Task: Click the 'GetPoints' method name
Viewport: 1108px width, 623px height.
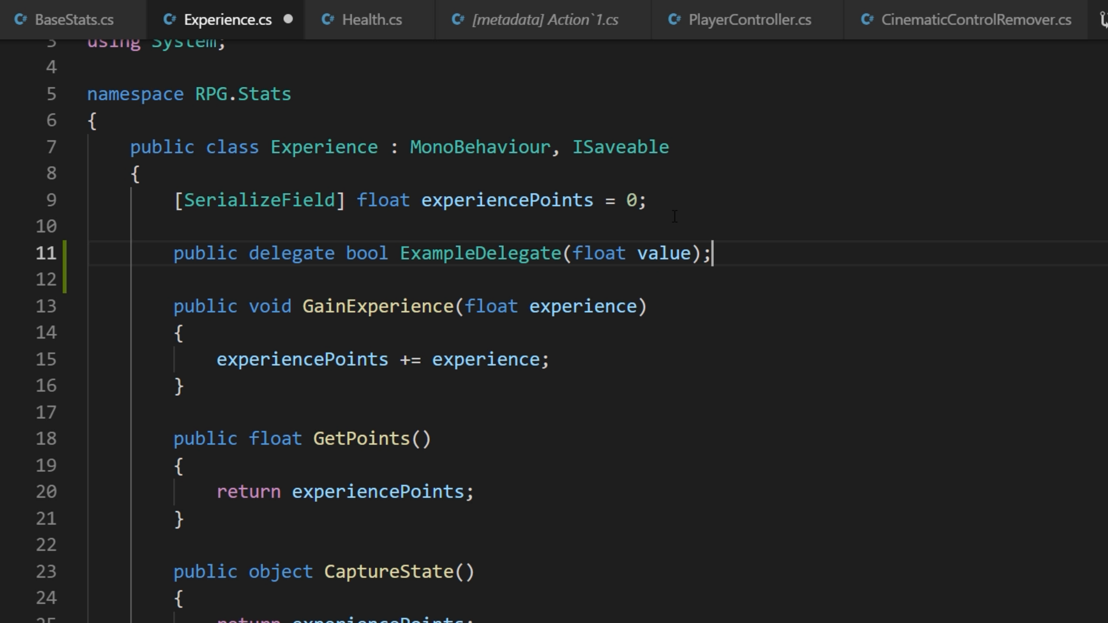Action: pos(361,439)
